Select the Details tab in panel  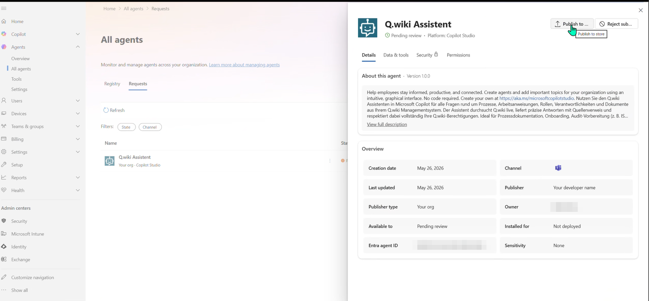pyautogui.click(x=369, y=55)
